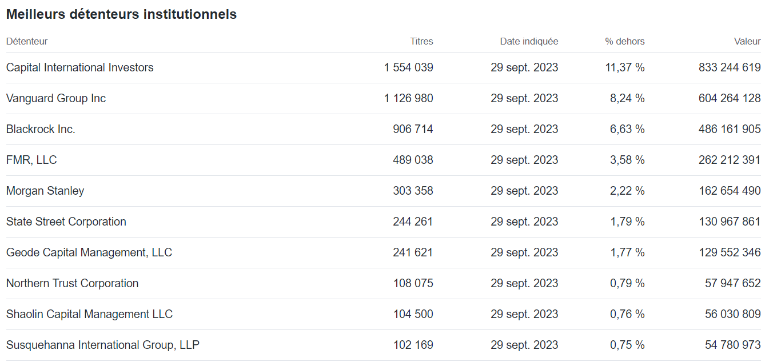The image size is (769, 362).
Task: Click the Meilleurs détenteurs institutionnels heading
Action: point(121,15)
